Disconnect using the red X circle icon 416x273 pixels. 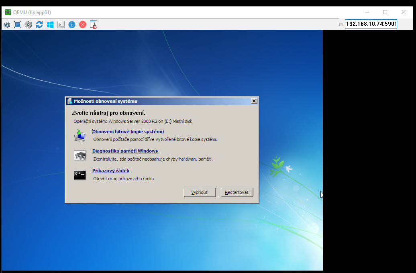[83, 24]
